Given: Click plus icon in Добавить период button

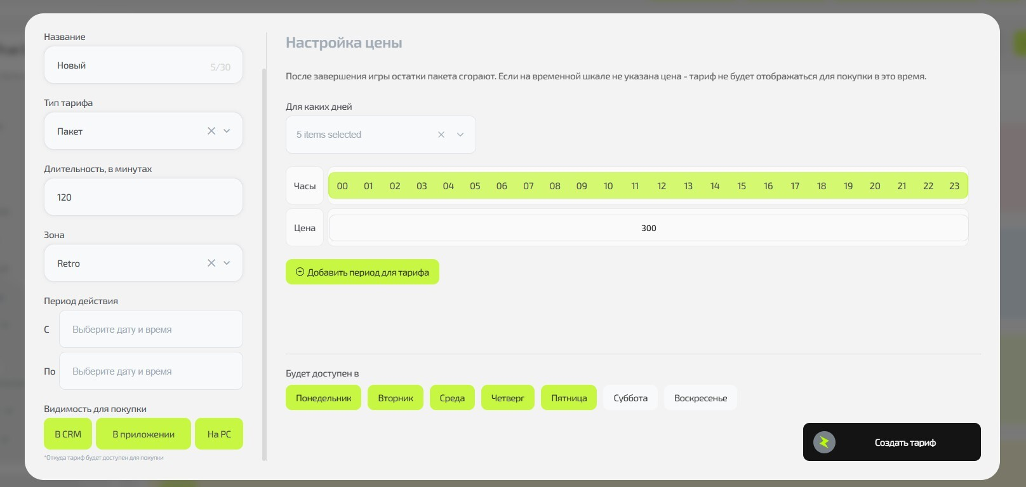Looking at the screenshot, I should (x=300, y=272).
